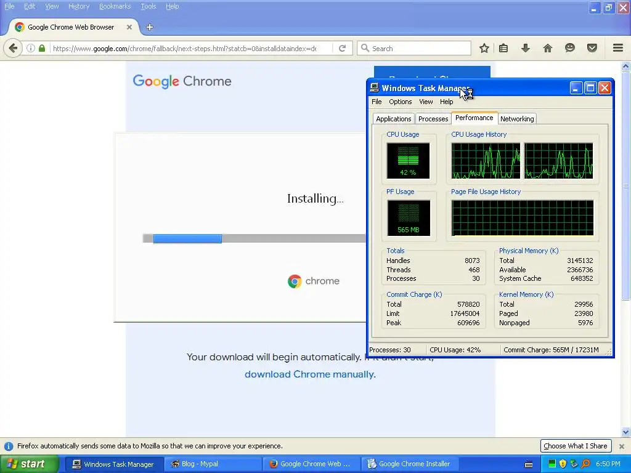Open the downloads arrow icon
This screenshot has width=631, height=473.
point(525,48)
